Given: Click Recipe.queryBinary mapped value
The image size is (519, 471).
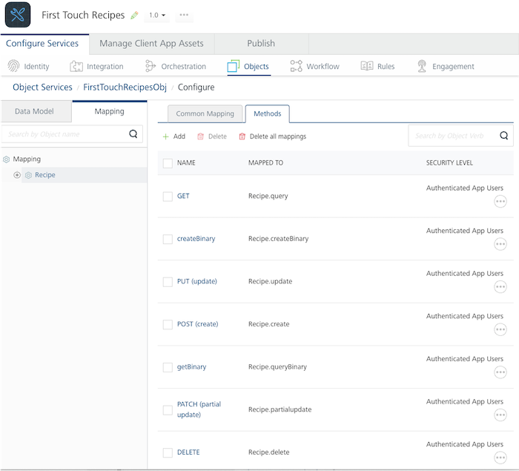Looking at the screenshot, I should click(278, 367).
